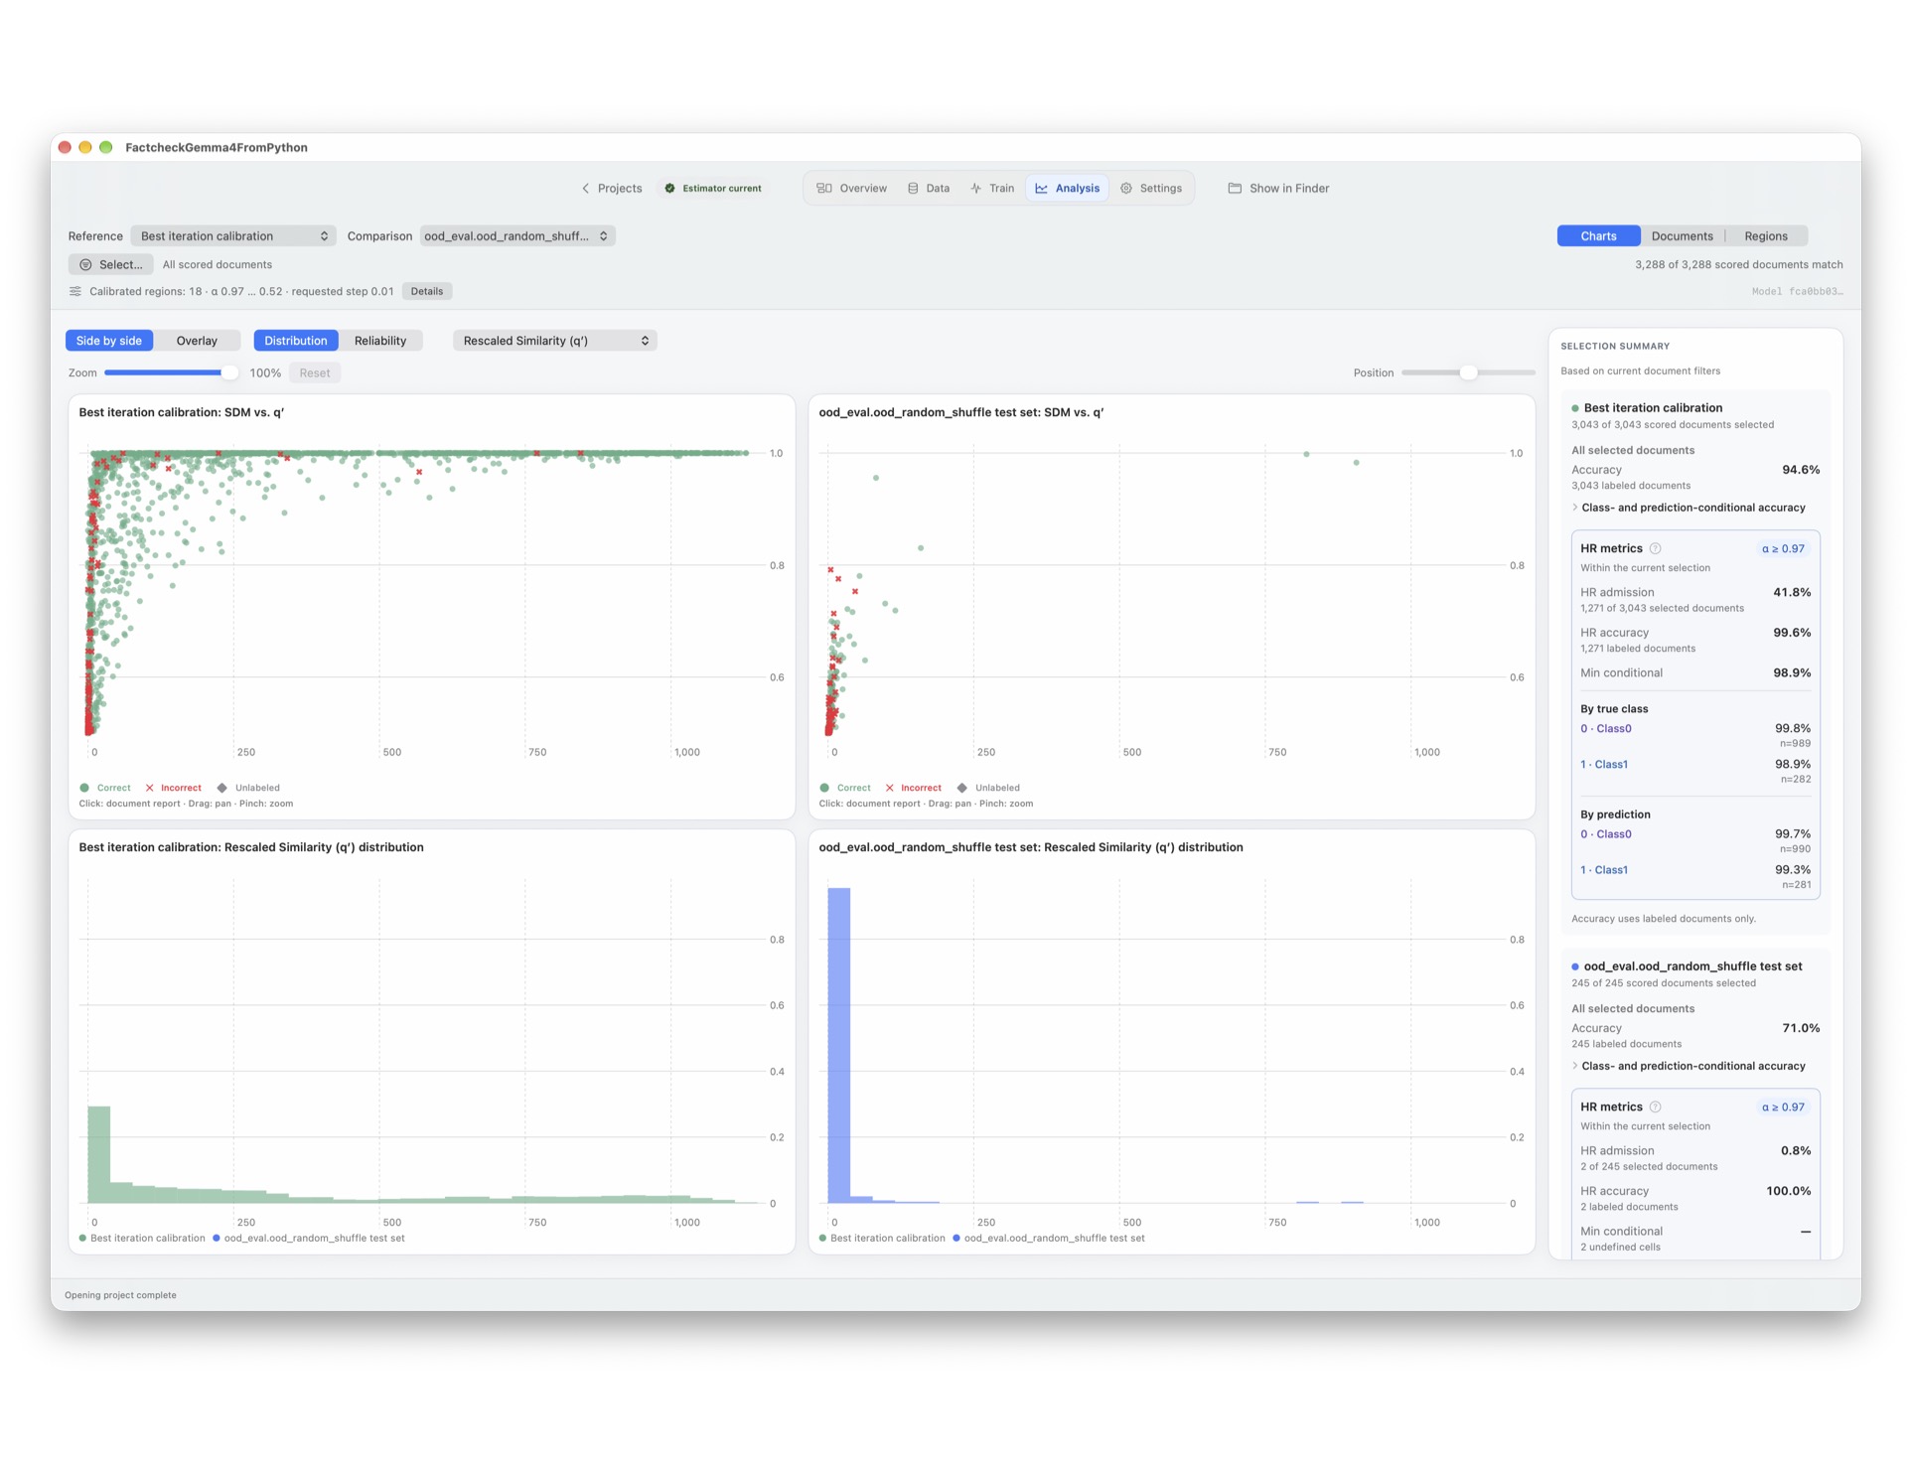Select Distribution chart mode

point(296,341)
